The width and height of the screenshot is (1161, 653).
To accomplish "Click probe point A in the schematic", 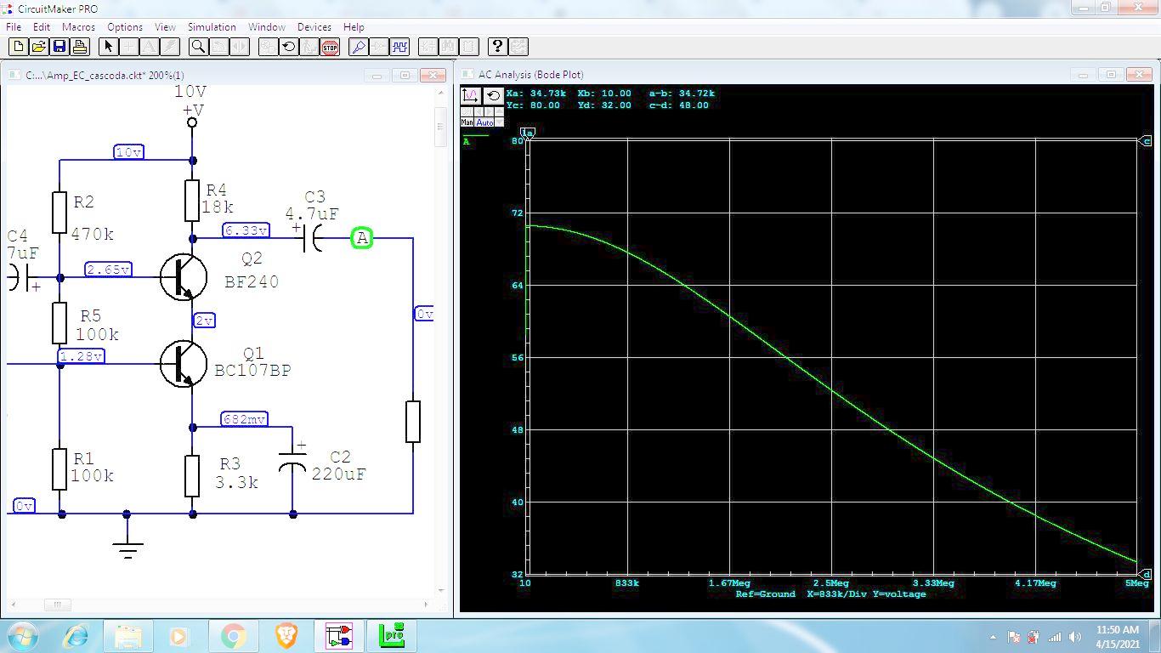I will pyautogui.click(x=362, y=238).
